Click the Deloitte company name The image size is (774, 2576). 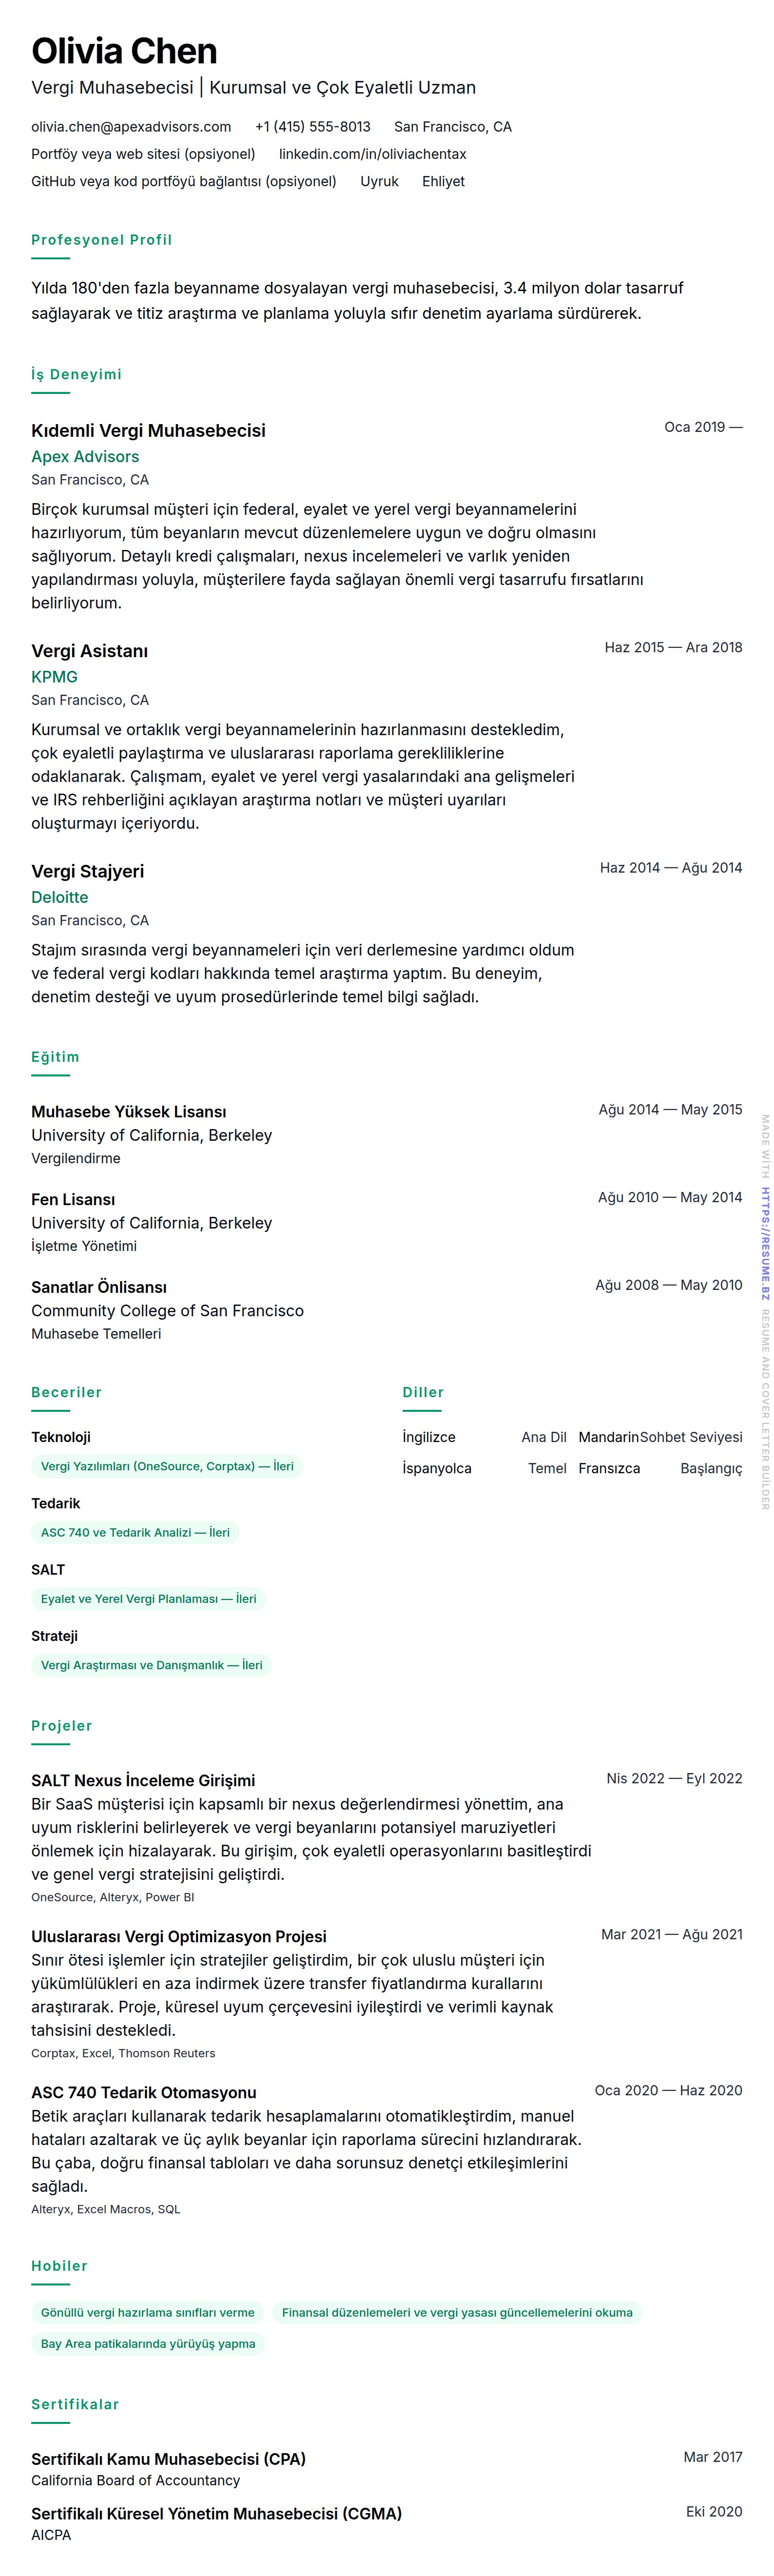tap(59, 897)
